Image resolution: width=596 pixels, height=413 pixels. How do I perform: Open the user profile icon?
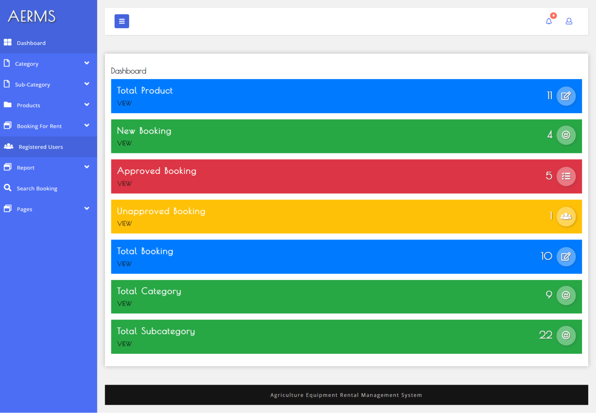[x=569, y=21]
